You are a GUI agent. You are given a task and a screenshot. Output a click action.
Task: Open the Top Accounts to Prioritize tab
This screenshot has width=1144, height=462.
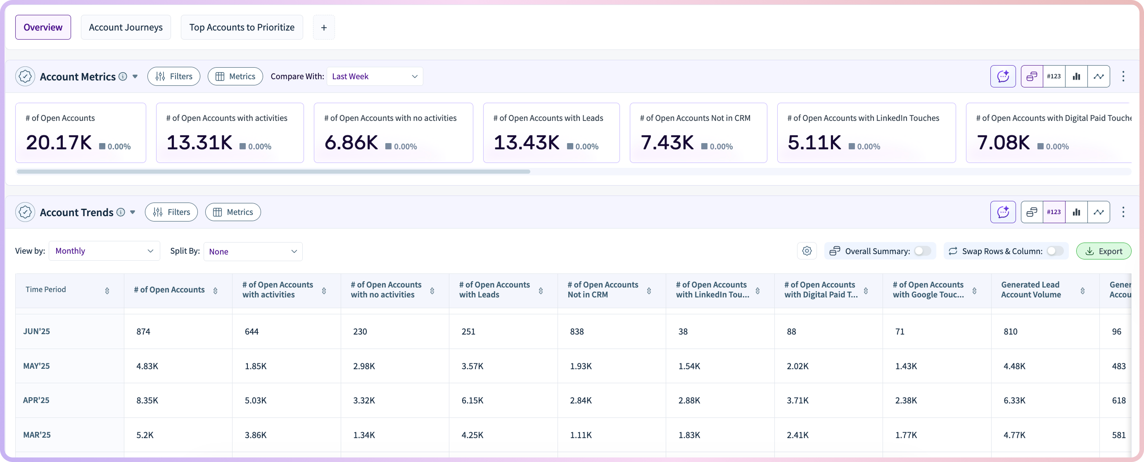tap(242, 28)
